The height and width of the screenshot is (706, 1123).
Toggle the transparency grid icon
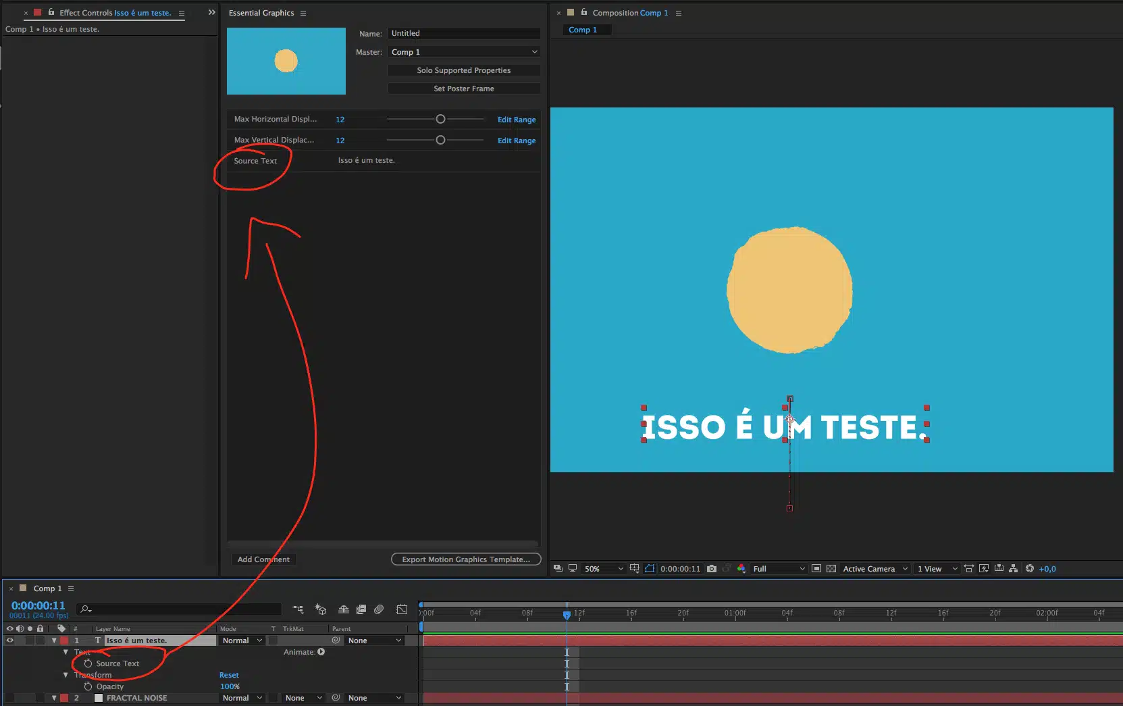pos(831,569)
